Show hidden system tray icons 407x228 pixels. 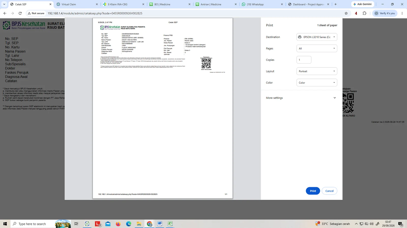356,224
